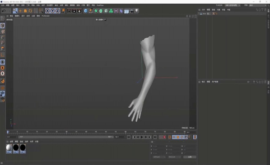The image size is (270, 165).
Task: Open the Spline Pen tool
Action: (91, 11)
